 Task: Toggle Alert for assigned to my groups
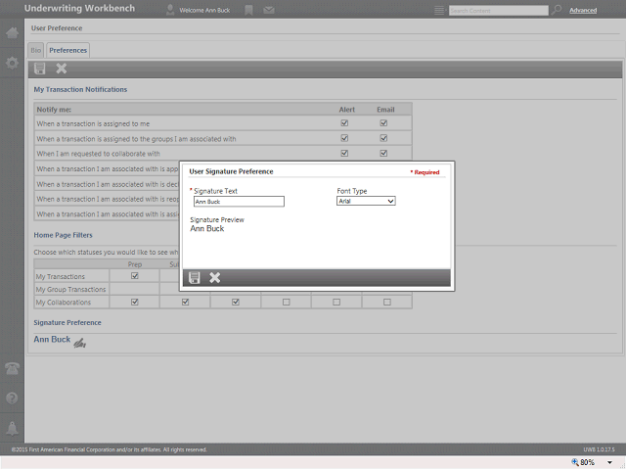click(x=344, y=138)
